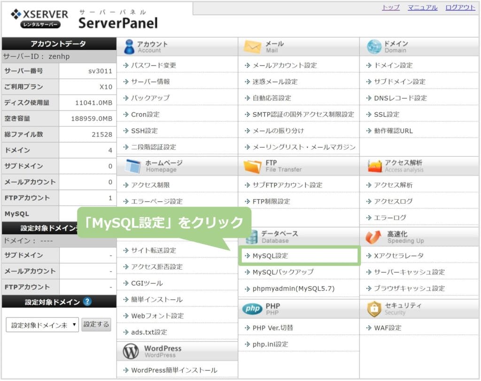Open phpmyadmin(MySQL5.7)
Screen dimensions: 481x381
pyautogui.click(x=293, y=288)
